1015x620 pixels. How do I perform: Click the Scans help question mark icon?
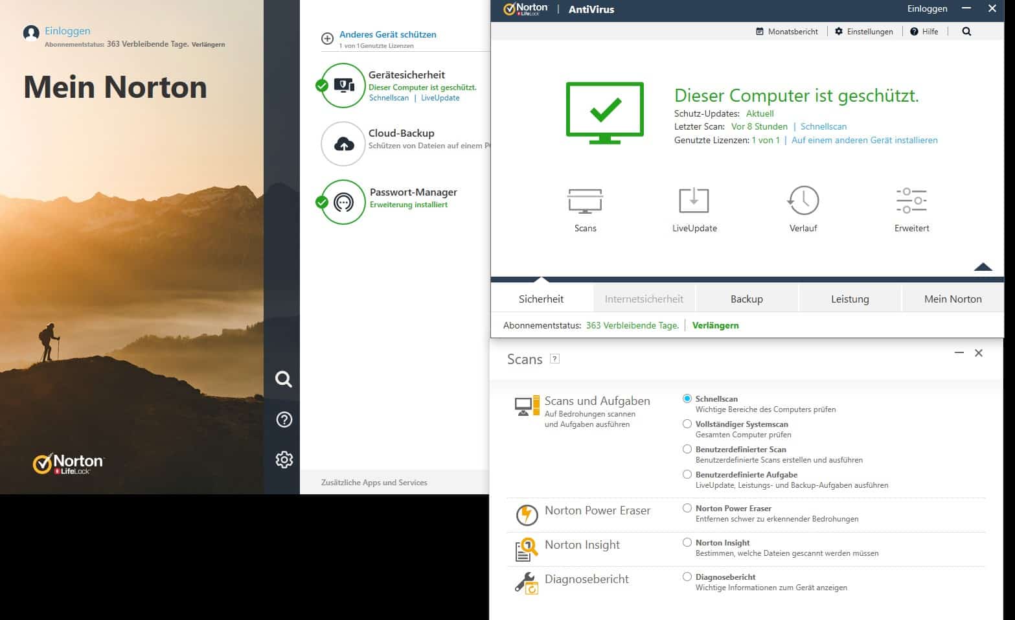pos(554,359)
